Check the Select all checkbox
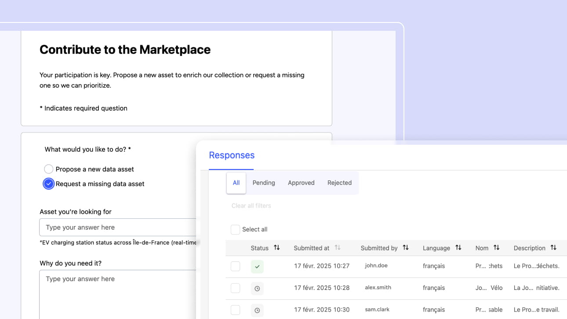Image resolution: width=567 pixels, height=319 pixels. click(x=236, y=229)
